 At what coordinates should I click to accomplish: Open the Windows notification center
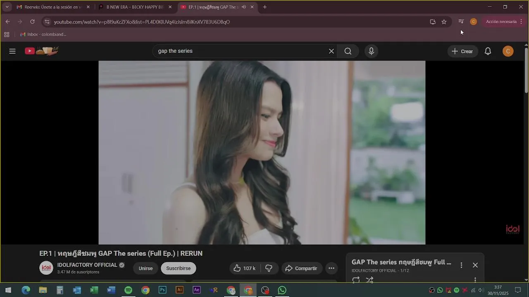[518, 290]
